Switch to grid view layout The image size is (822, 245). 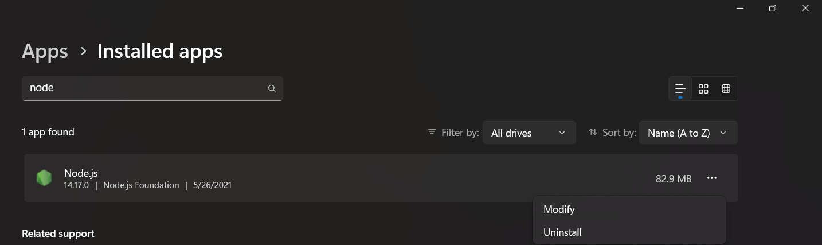click(703, 89)
